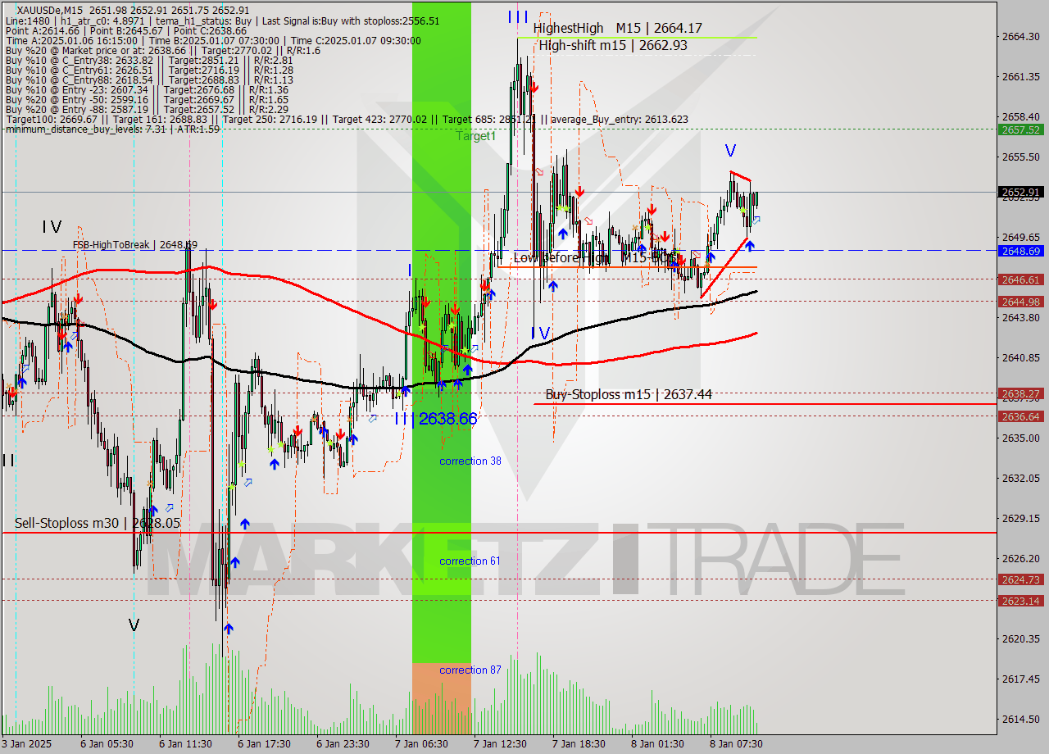Click the 6 Jan 05:30 time label
Screen dimensions: 1049x754
coord(106,744)
